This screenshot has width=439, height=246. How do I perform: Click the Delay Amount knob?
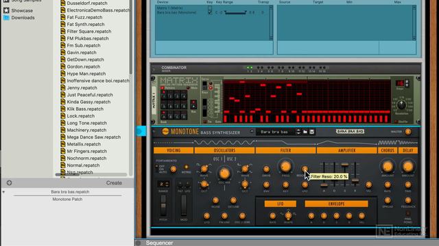pos(408,167)
